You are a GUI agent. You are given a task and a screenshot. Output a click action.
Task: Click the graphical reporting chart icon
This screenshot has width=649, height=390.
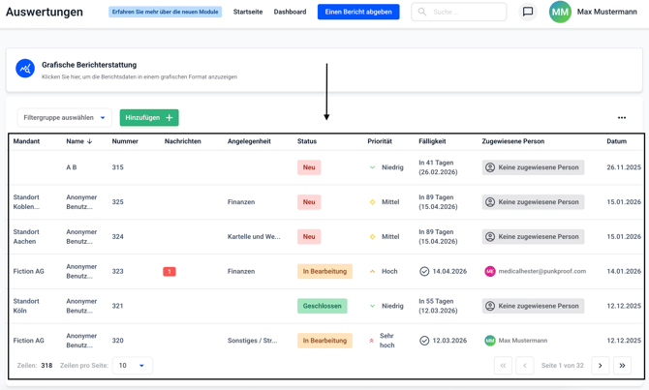click(x=25, y=69)
